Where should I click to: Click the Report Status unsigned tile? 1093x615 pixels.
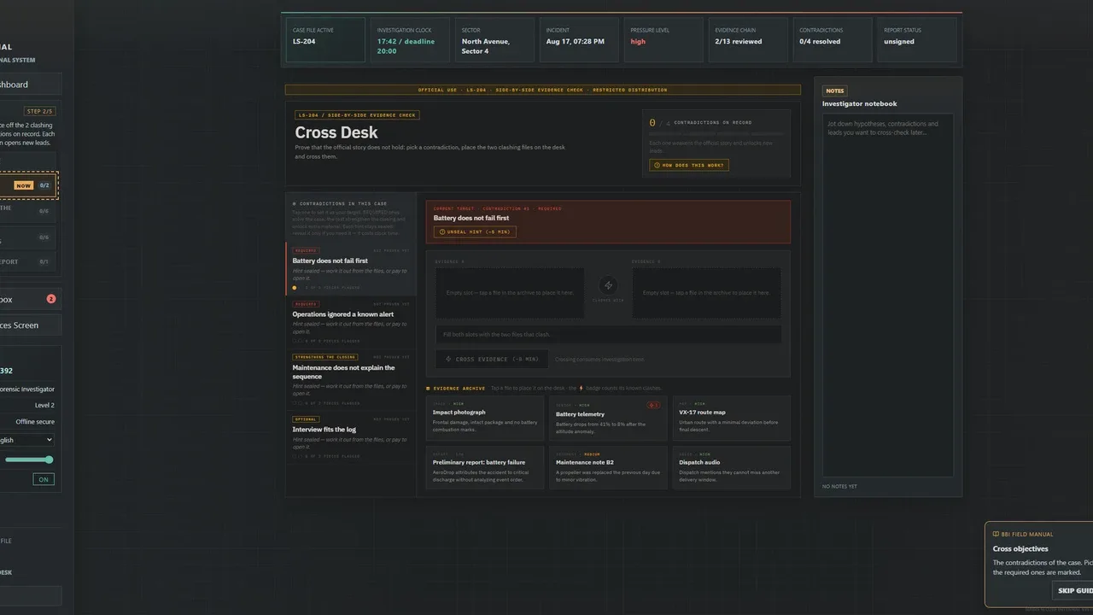pos(916,39)
